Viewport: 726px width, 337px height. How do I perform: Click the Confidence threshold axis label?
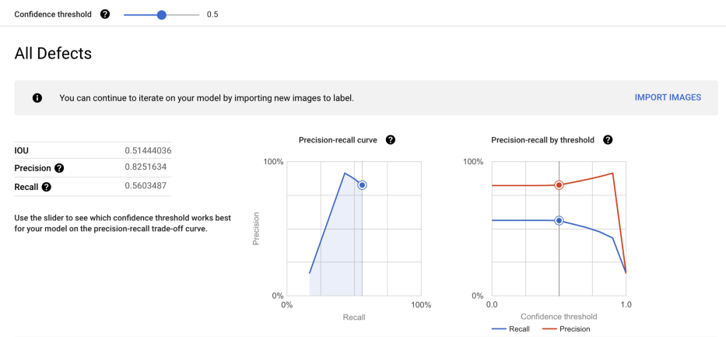pos(559,317)
